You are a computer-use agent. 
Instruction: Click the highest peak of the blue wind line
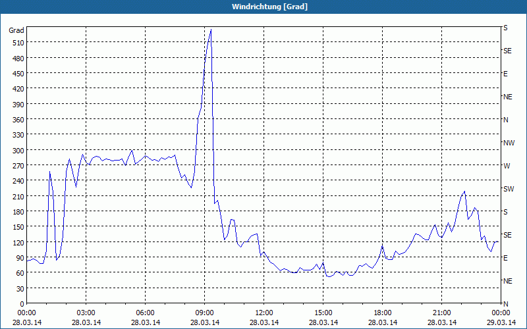(211, 30)
